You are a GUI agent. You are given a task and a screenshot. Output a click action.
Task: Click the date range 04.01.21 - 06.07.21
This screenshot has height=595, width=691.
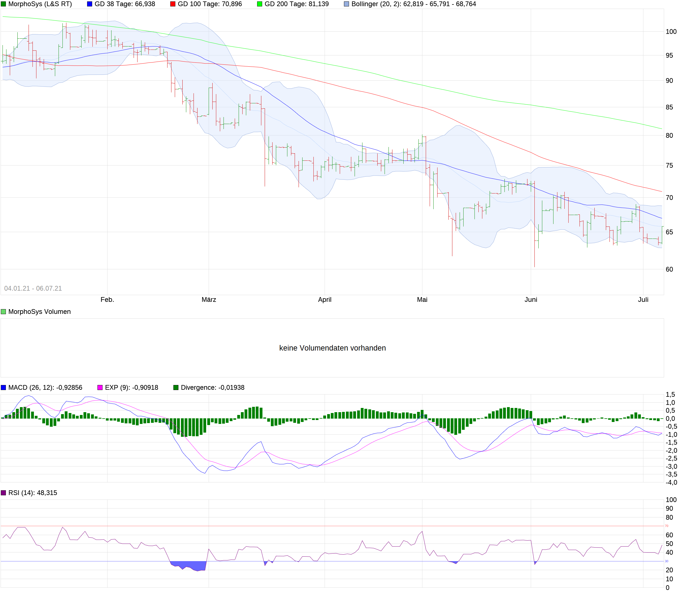[x=33, y=288]
